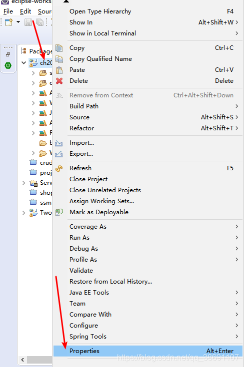Choose Close Unrelated Projects

click(148, 190)
